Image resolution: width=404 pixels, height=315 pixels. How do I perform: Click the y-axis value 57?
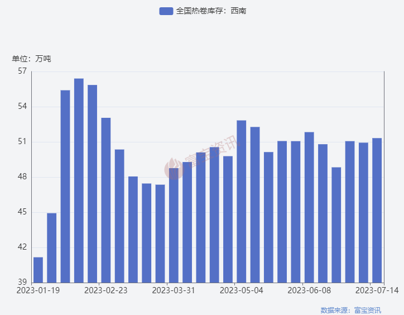coord(22,71)
